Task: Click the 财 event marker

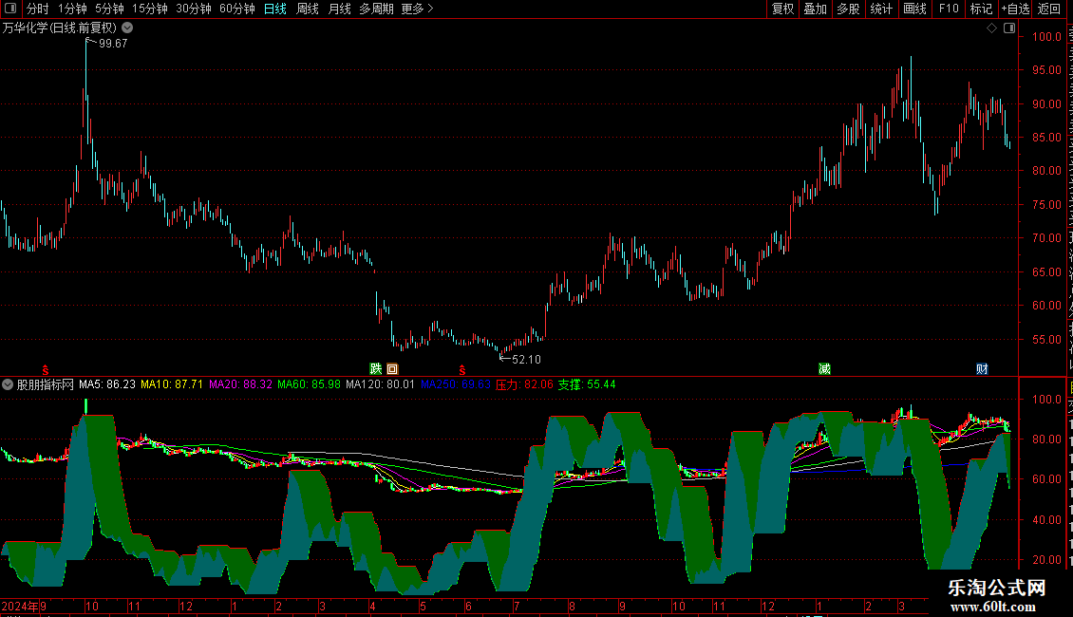Action: click(982, 368)
